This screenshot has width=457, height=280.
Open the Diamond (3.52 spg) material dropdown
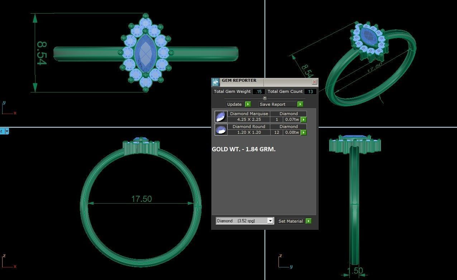(245, 221)
